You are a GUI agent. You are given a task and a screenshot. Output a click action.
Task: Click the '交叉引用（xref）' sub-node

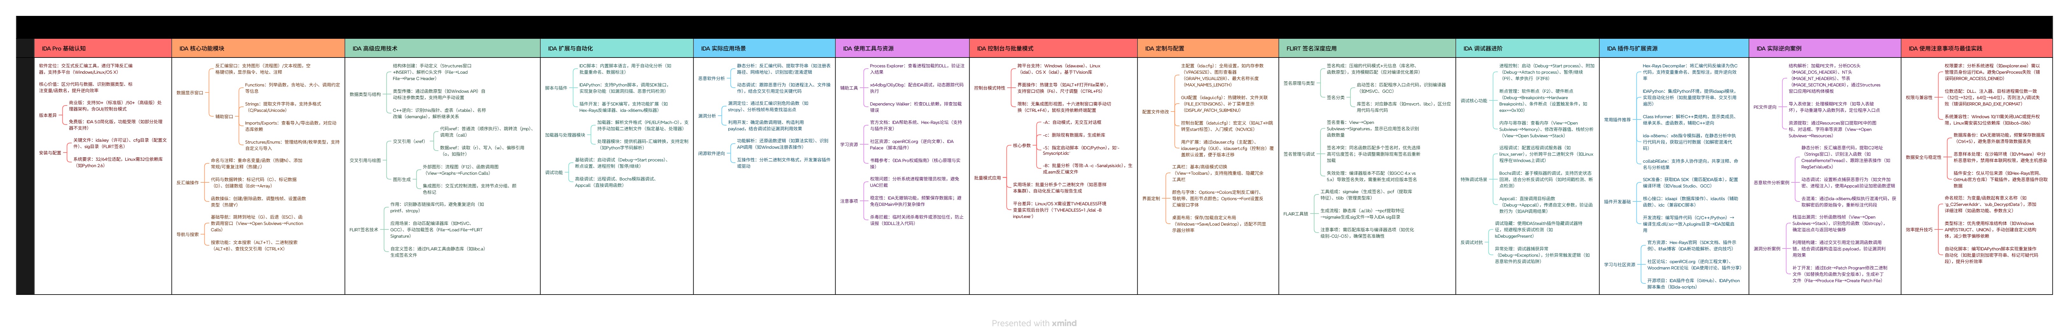tap(409, 141)
